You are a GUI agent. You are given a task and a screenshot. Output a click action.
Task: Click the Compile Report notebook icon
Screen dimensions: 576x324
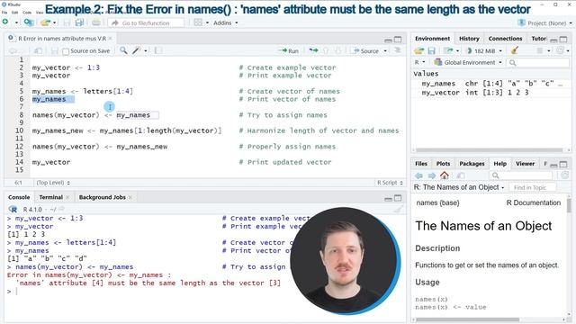coord(158,50)
